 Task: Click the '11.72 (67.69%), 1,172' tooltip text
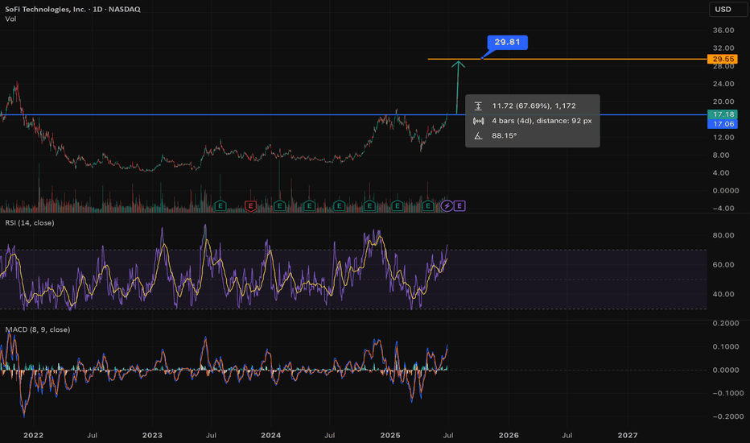coord(534,106)
